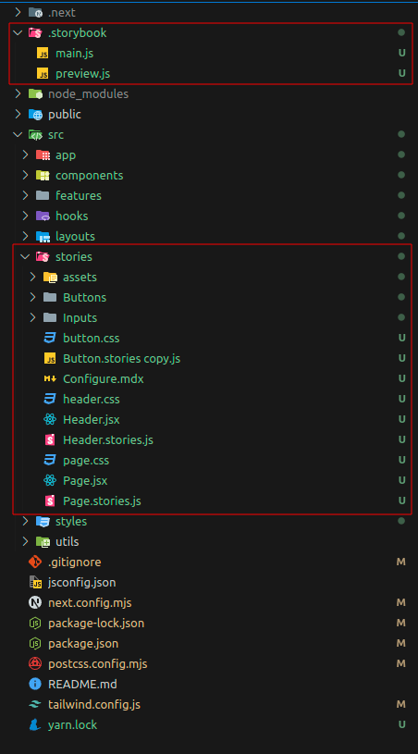Click the Storybook icon of Header.stories.js
418x754 pixels.
pos(50,440)
